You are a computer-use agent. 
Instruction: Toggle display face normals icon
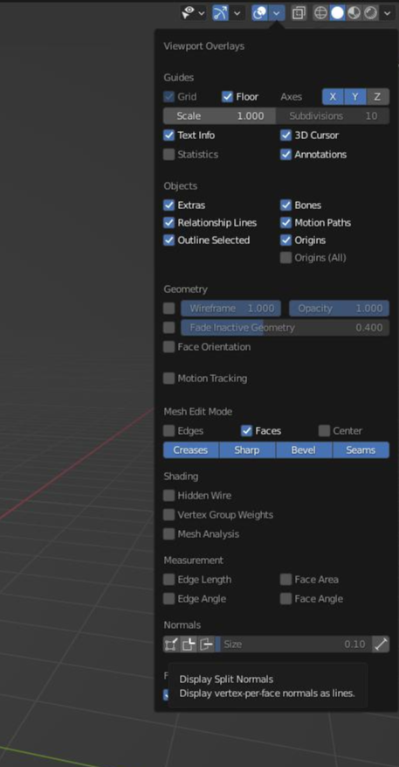(207, 645)
